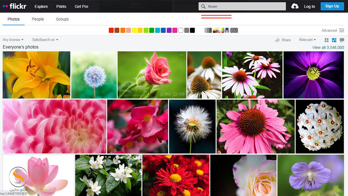Pick the red color swatch filter

tap(111, 30)
